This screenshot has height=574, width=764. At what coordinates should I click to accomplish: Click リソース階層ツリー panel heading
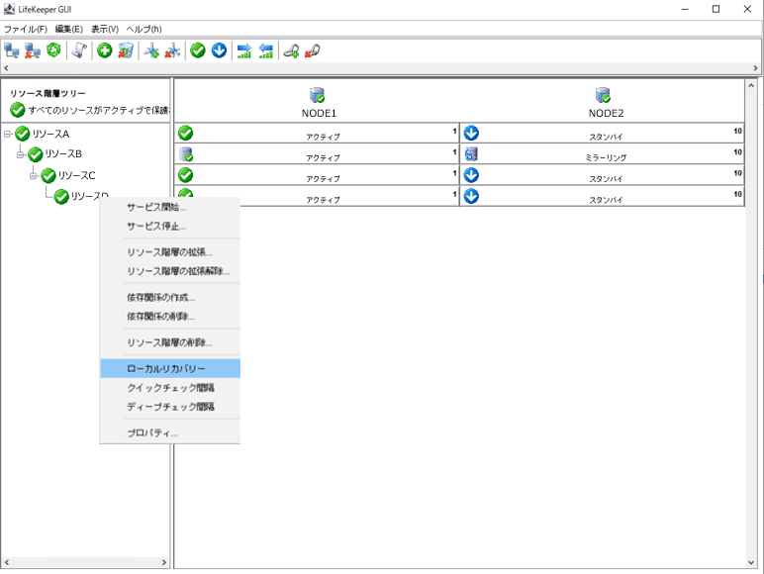click(48, 93)
